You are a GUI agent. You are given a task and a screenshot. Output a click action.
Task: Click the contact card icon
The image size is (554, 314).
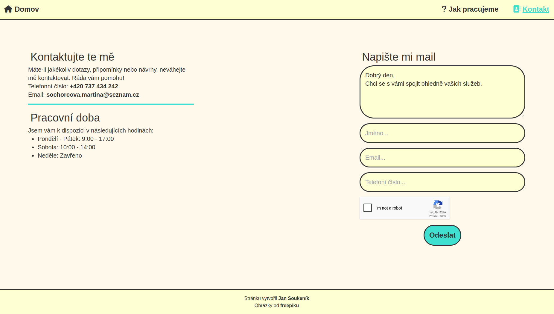[x=517, y=9]
